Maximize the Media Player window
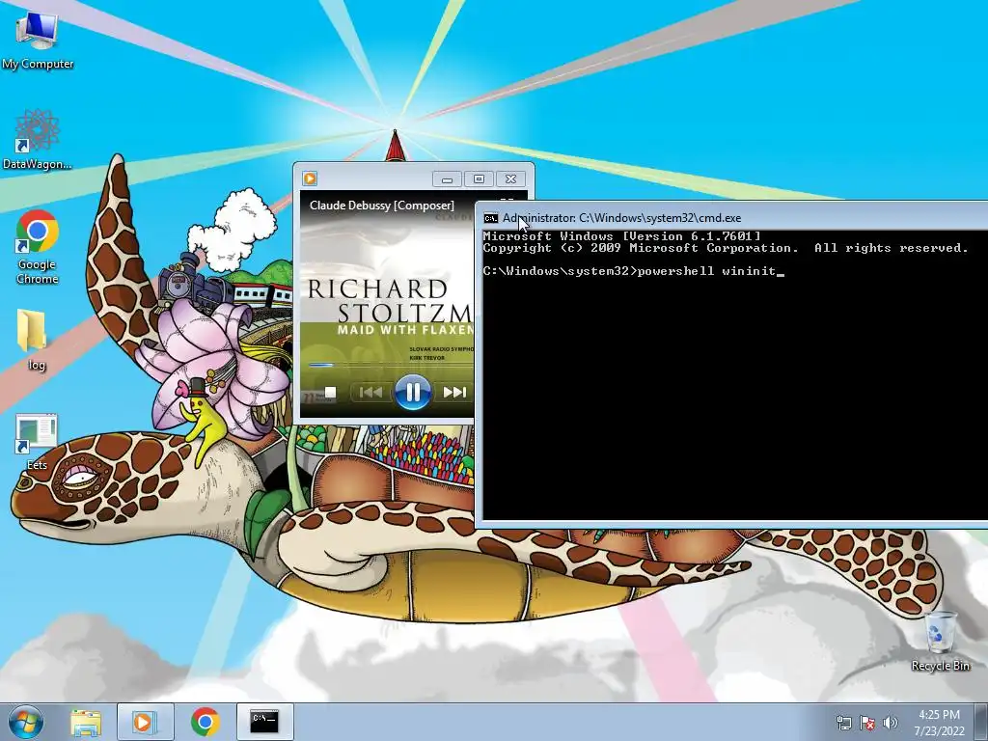 479,178
